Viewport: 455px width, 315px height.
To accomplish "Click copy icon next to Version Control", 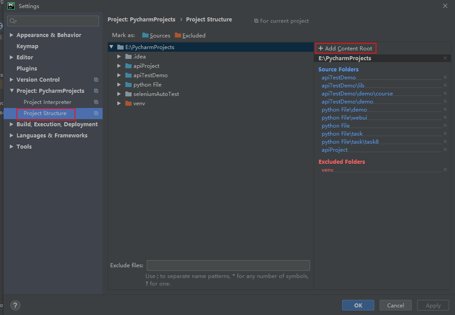I will tap(96, 80).
